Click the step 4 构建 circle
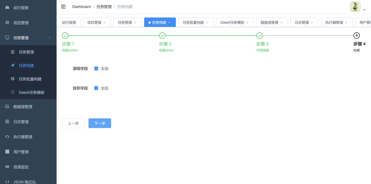Viewport: 371px width, 184px height. (356, 36)
